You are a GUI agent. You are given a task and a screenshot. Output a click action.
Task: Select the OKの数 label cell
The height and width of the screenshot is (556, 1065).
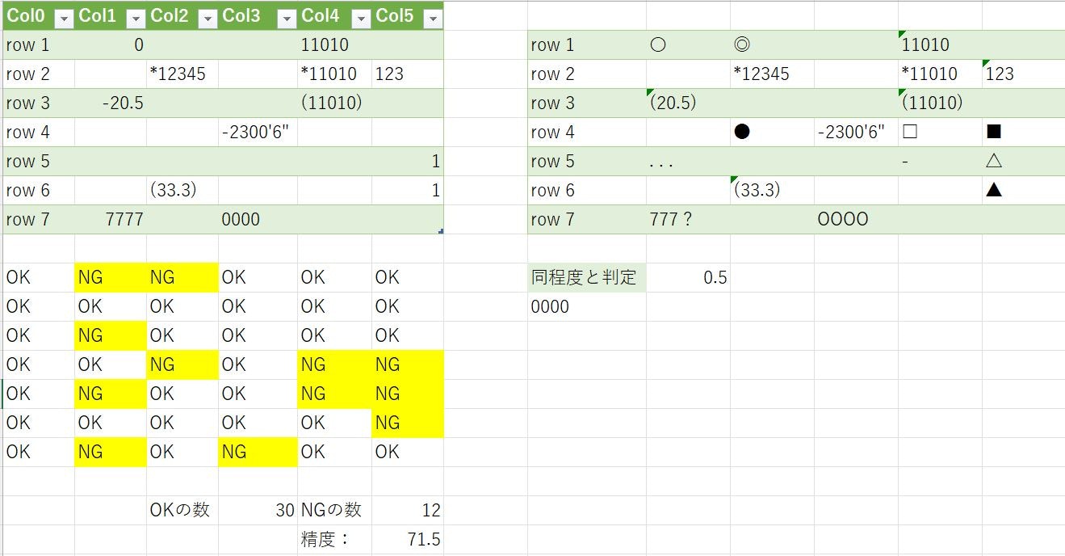[182, 510]
